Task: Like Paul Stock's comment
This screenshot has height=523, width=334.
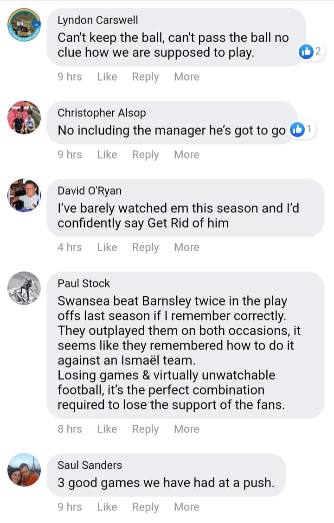Action: [107, 429]
